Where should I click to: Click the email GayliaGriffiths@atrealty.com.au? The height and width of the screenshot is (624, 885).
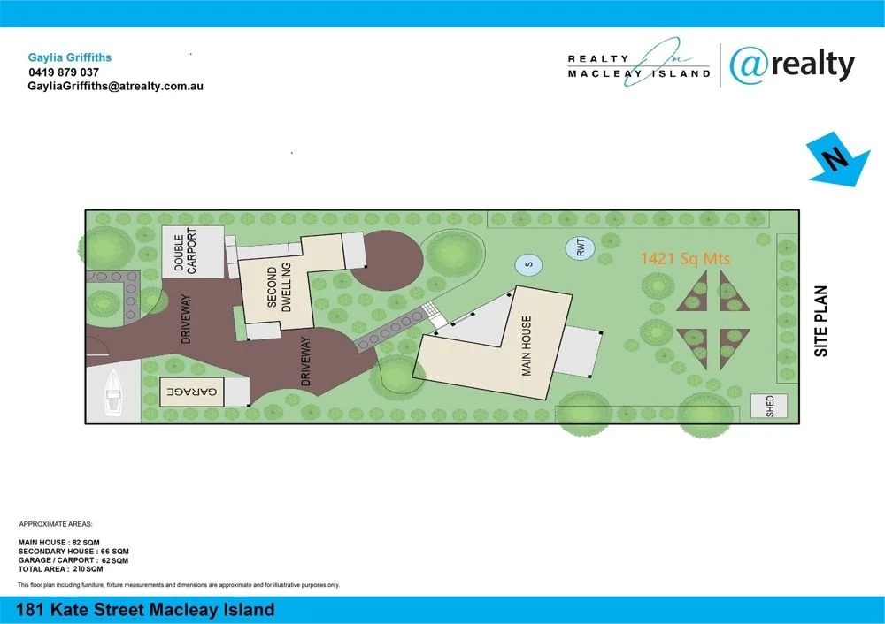116,87
